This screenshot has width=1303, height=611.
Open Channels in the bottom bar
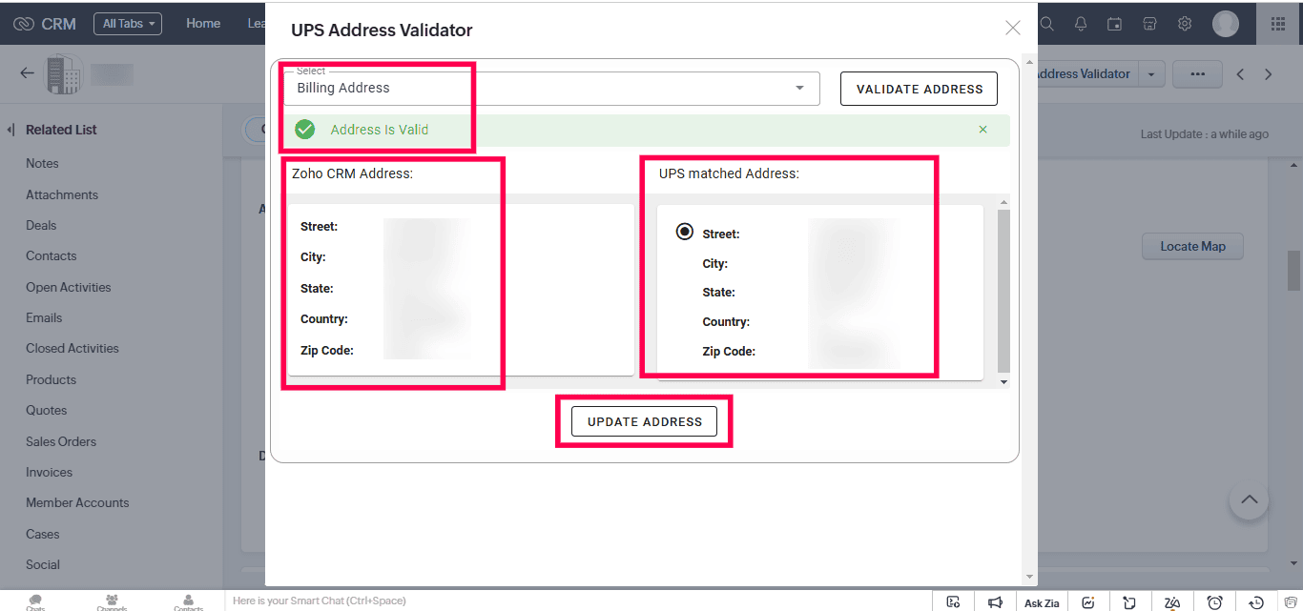coord(112,601)
